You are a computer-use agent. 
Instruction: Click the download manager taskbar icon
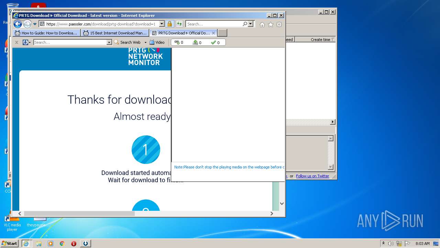tap(86, 244)
